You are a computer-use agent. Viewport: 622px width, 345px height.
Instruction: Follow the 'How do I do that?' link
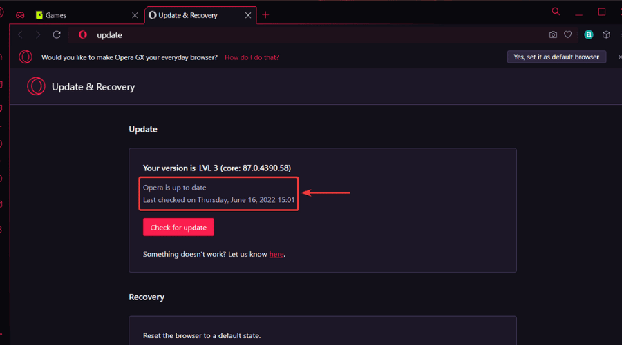(x=252, y=57)
